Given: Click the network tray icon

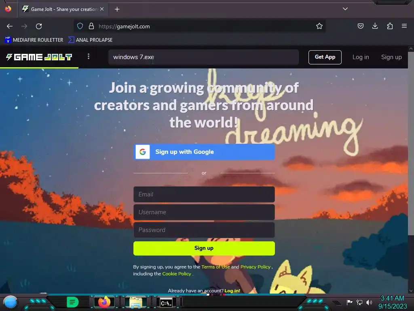Looking at the screenshot, I should click(359, 302).
